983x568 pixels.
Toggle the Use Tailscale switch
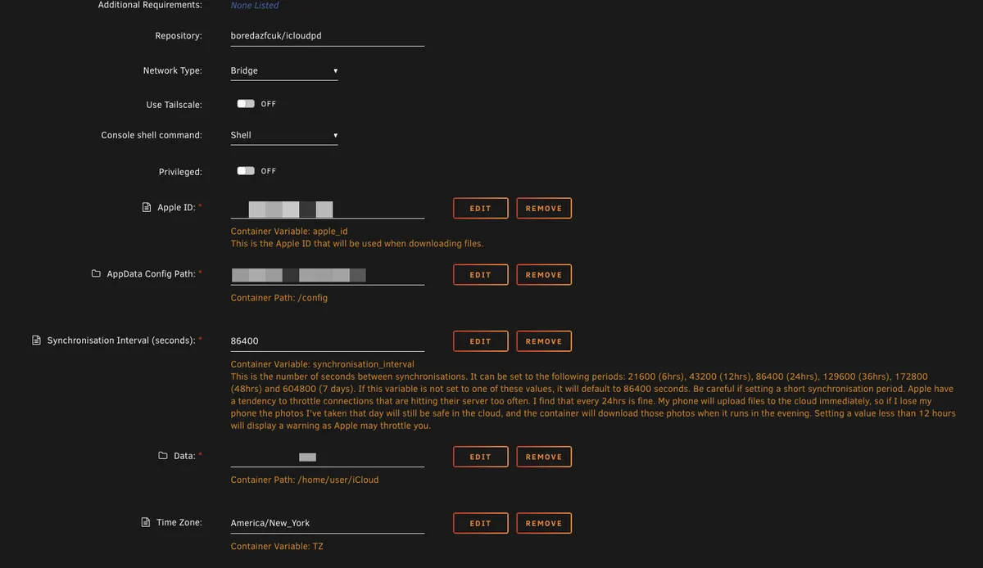tap(246, 104)
